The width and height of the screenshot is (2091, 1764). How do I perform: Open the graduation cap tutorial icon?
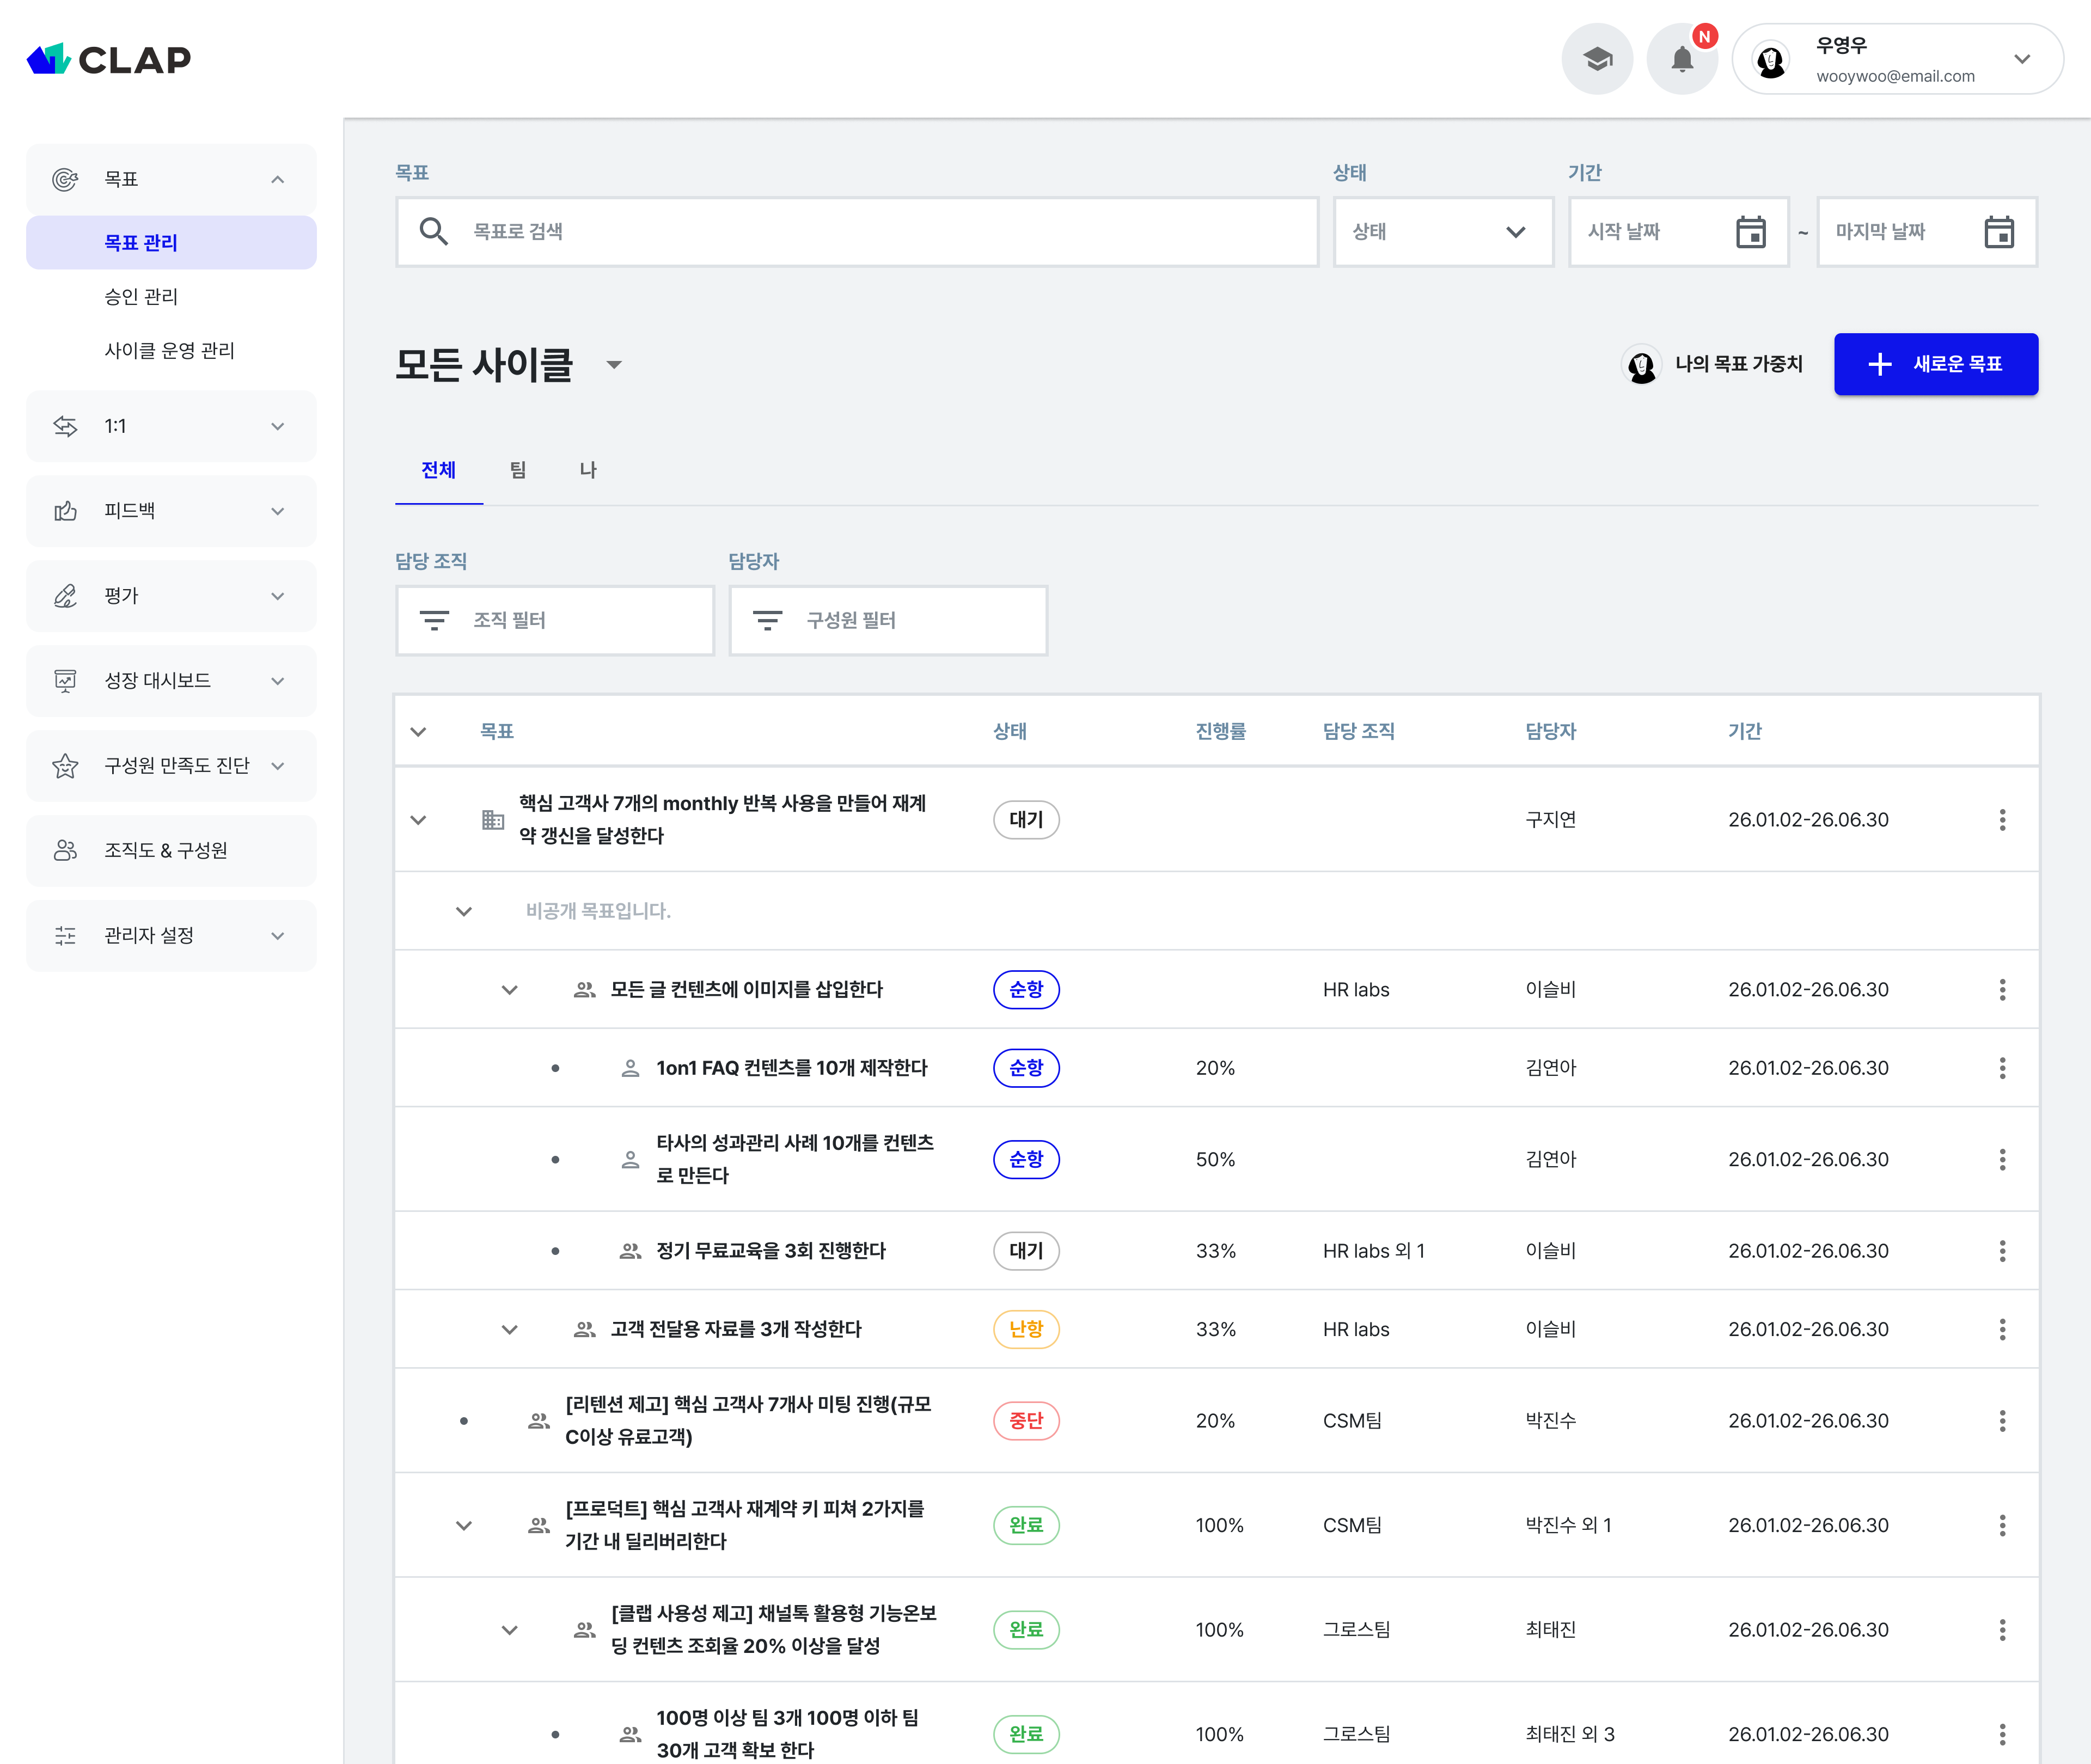(x=1597, y=60)
